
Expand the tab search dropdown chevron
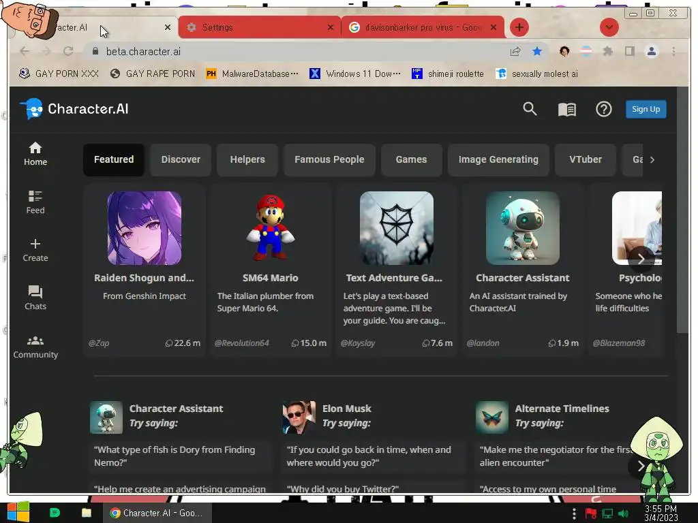tap(609, 27)
